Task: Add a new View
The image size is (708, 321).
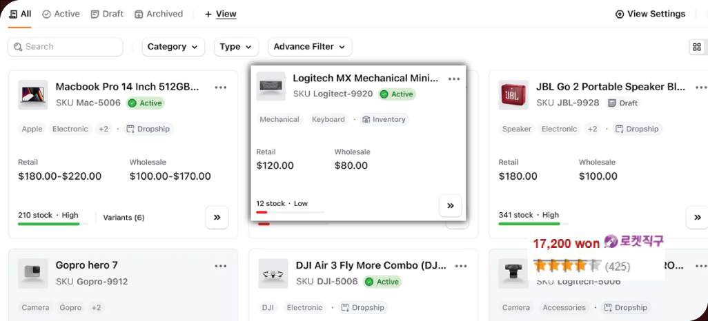Action: point(220,14)
